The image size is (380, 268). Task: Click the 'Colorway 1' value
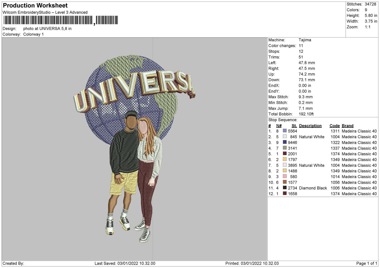pyautogui.click(x=33, y=34)
